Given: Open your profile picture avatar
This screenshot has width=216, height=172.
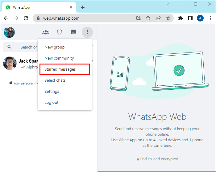Looking at the screenshot, I should [x=9, y=32].
